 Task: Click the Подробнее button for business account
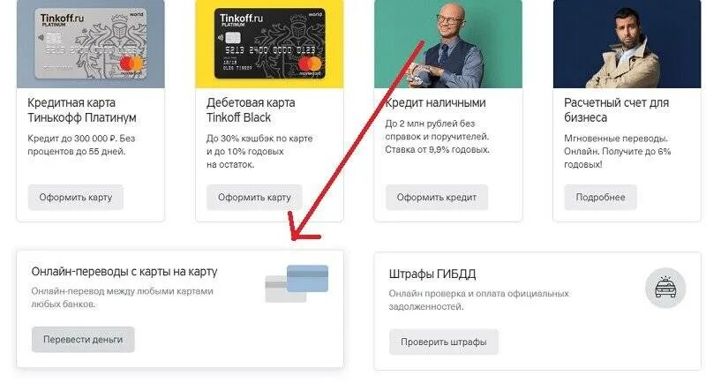click(600, 197)
